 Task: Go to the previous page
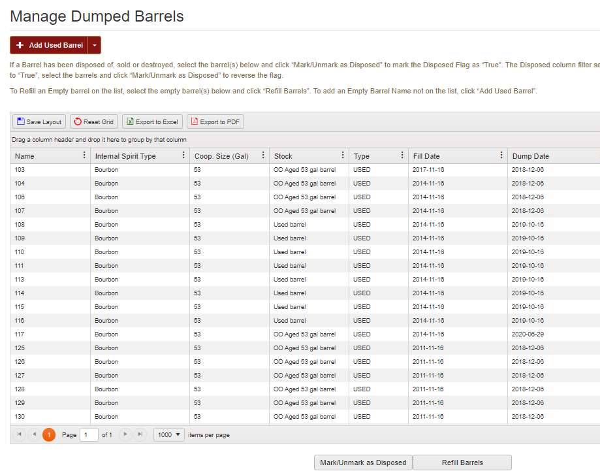point(35,434)
